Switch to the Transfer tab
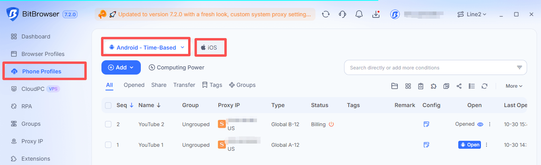Viewport: 541px width, 165px height. tap(184, 85)
